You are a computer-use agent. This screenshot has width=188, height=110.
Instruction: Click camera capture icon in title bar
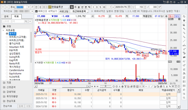tap(171, 2)
